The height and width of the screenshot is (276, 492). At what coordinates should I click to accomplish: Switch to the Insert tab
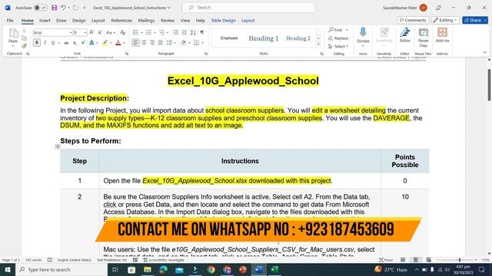click(x=45, y=21)
